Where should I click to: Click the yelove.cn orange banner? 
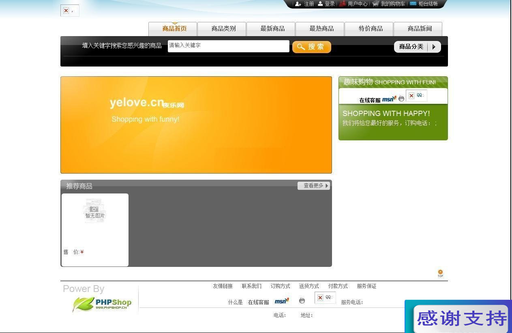196,125
